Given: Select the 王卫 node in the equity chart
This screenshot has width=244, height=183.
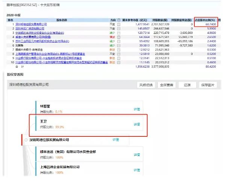Looking at the screenshot, I should tap(89, 124).
